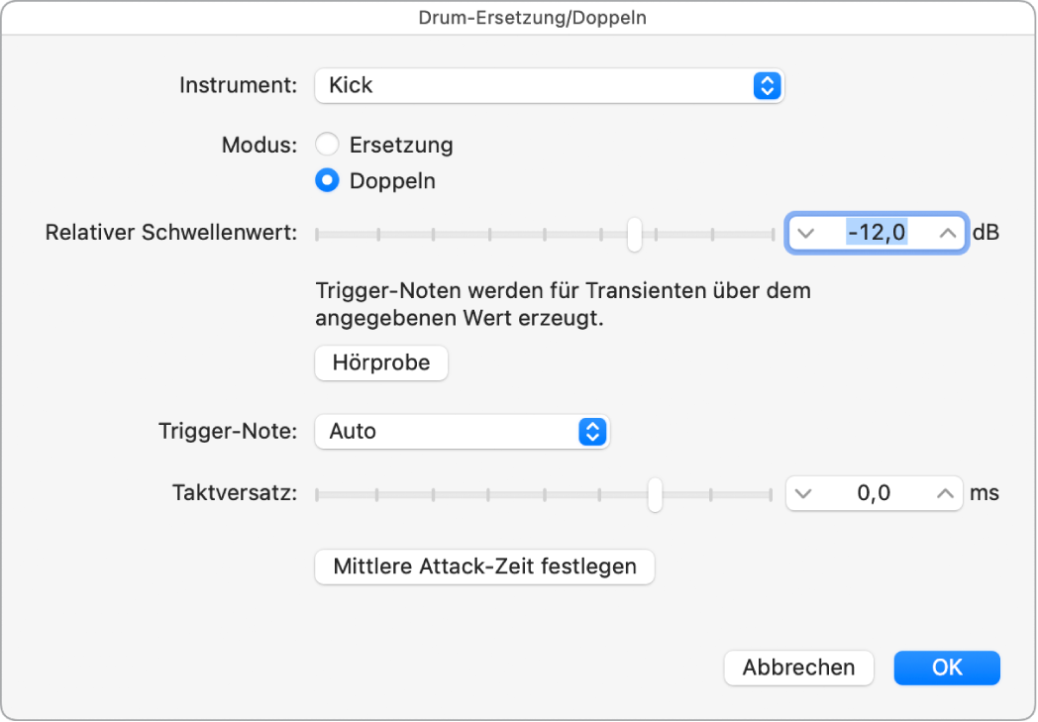Click the Taktversatz slider handle

(655, 493)
